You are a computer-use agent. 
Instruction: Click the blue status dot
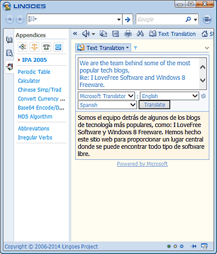[x=182, y=246]
